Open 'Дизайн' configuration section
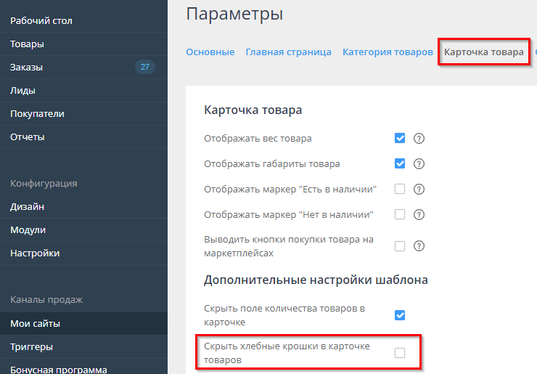The width and height of the screenshot is (537, 374). click(27, 207)
